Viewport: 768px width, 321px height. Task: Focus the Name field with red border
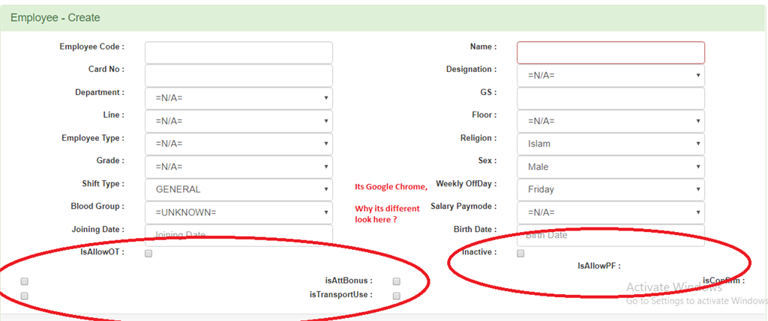610,52
